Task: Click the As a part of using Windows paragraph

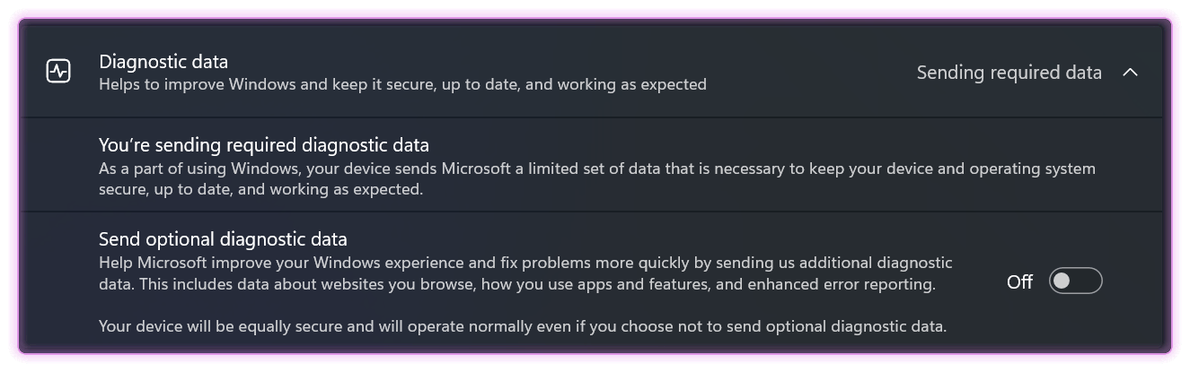Action: 596,169
